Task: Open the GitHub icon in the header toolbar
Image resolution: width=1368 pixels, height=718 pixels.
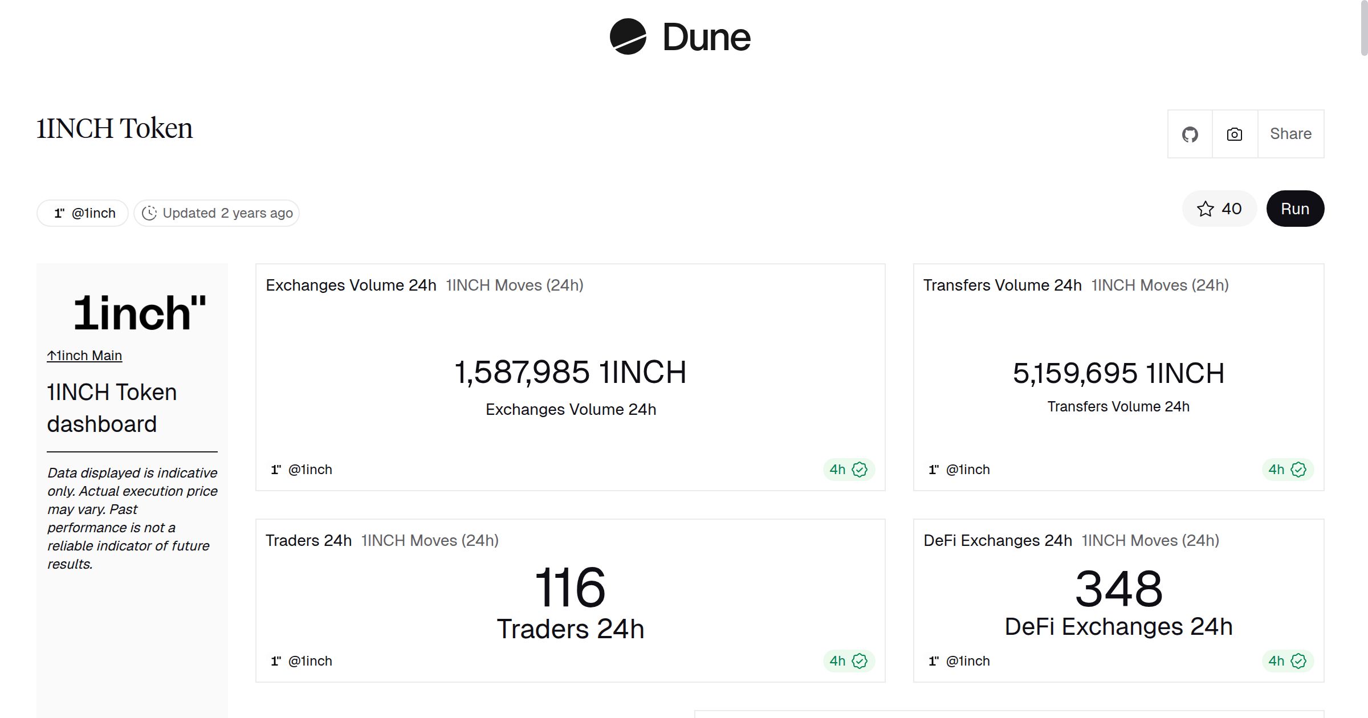Action: (1190, 134)
